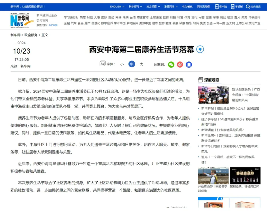This screenshot has height=221, width=267.
Task: Open 新华调查 打卡废墟 headline
Action: [x=222, y=130]
